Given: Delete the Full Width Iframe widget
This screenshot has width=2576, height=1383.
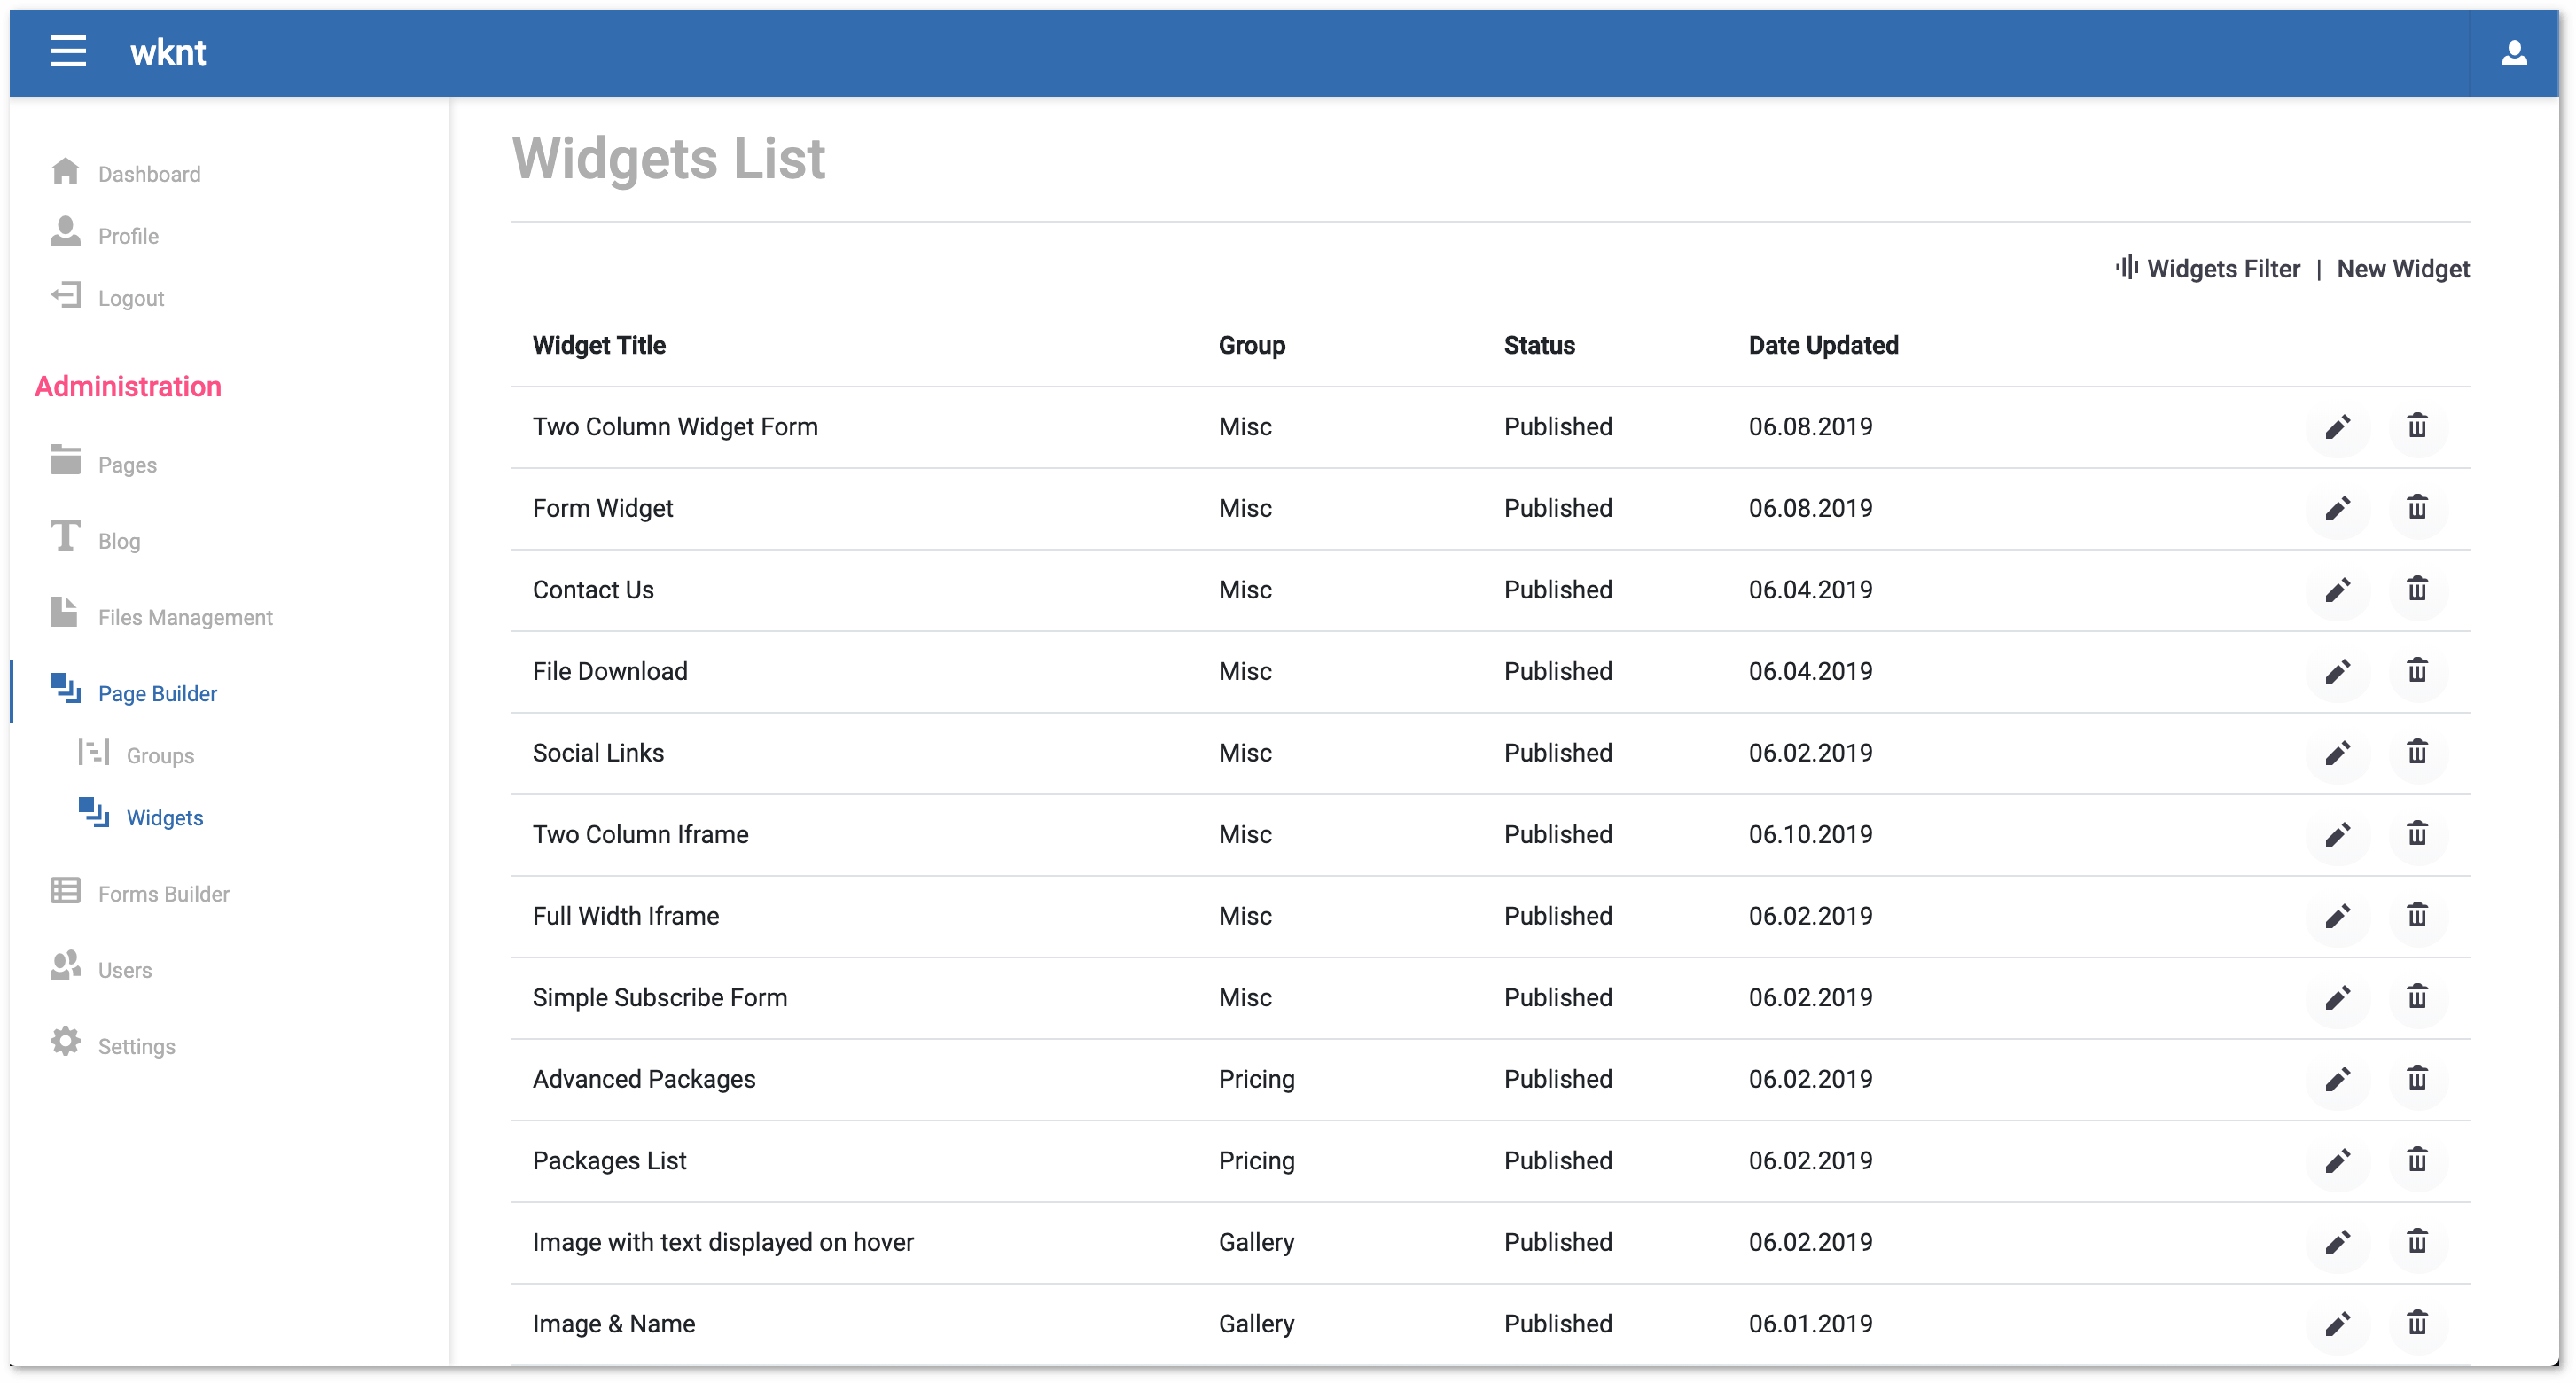Looking at the screenshot, I should [x=2417, y=916].
